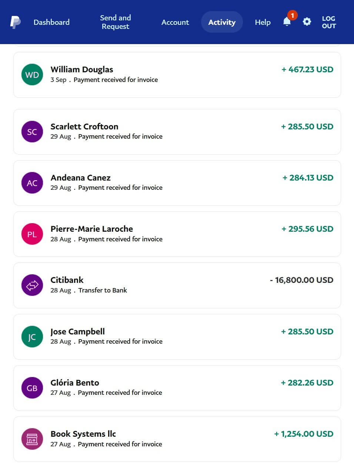Click William Douglas's WD avatar
The height and width of the screenshot is (466, 354).
(32, 75)
